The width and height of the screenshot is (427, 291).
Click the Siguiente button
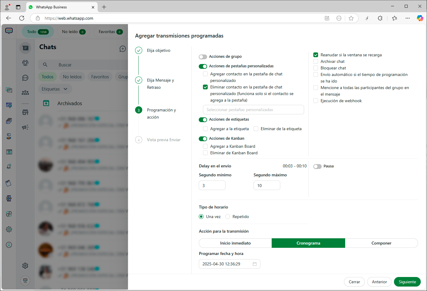click(407, 282)
